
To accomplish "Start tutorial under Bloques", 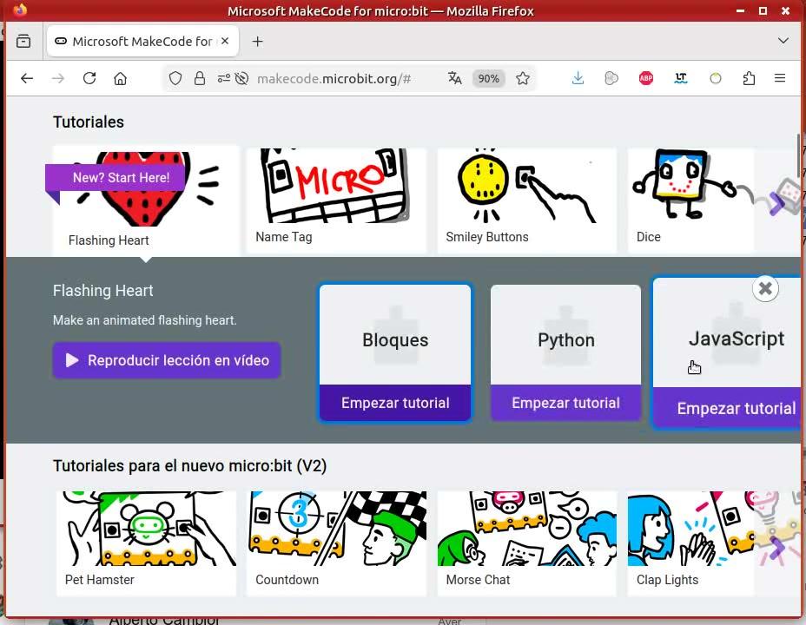I will [395, 403].
